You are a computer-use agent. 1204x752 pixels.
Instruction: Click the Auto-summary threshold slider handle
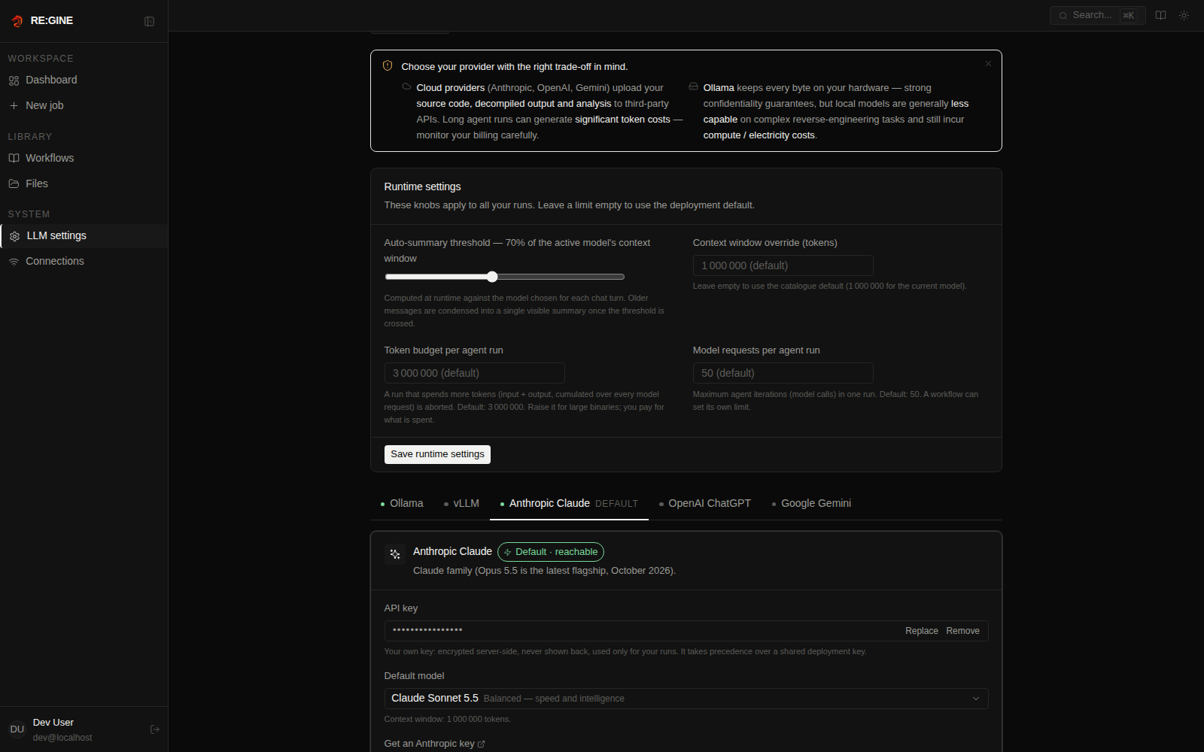(492, 277)
